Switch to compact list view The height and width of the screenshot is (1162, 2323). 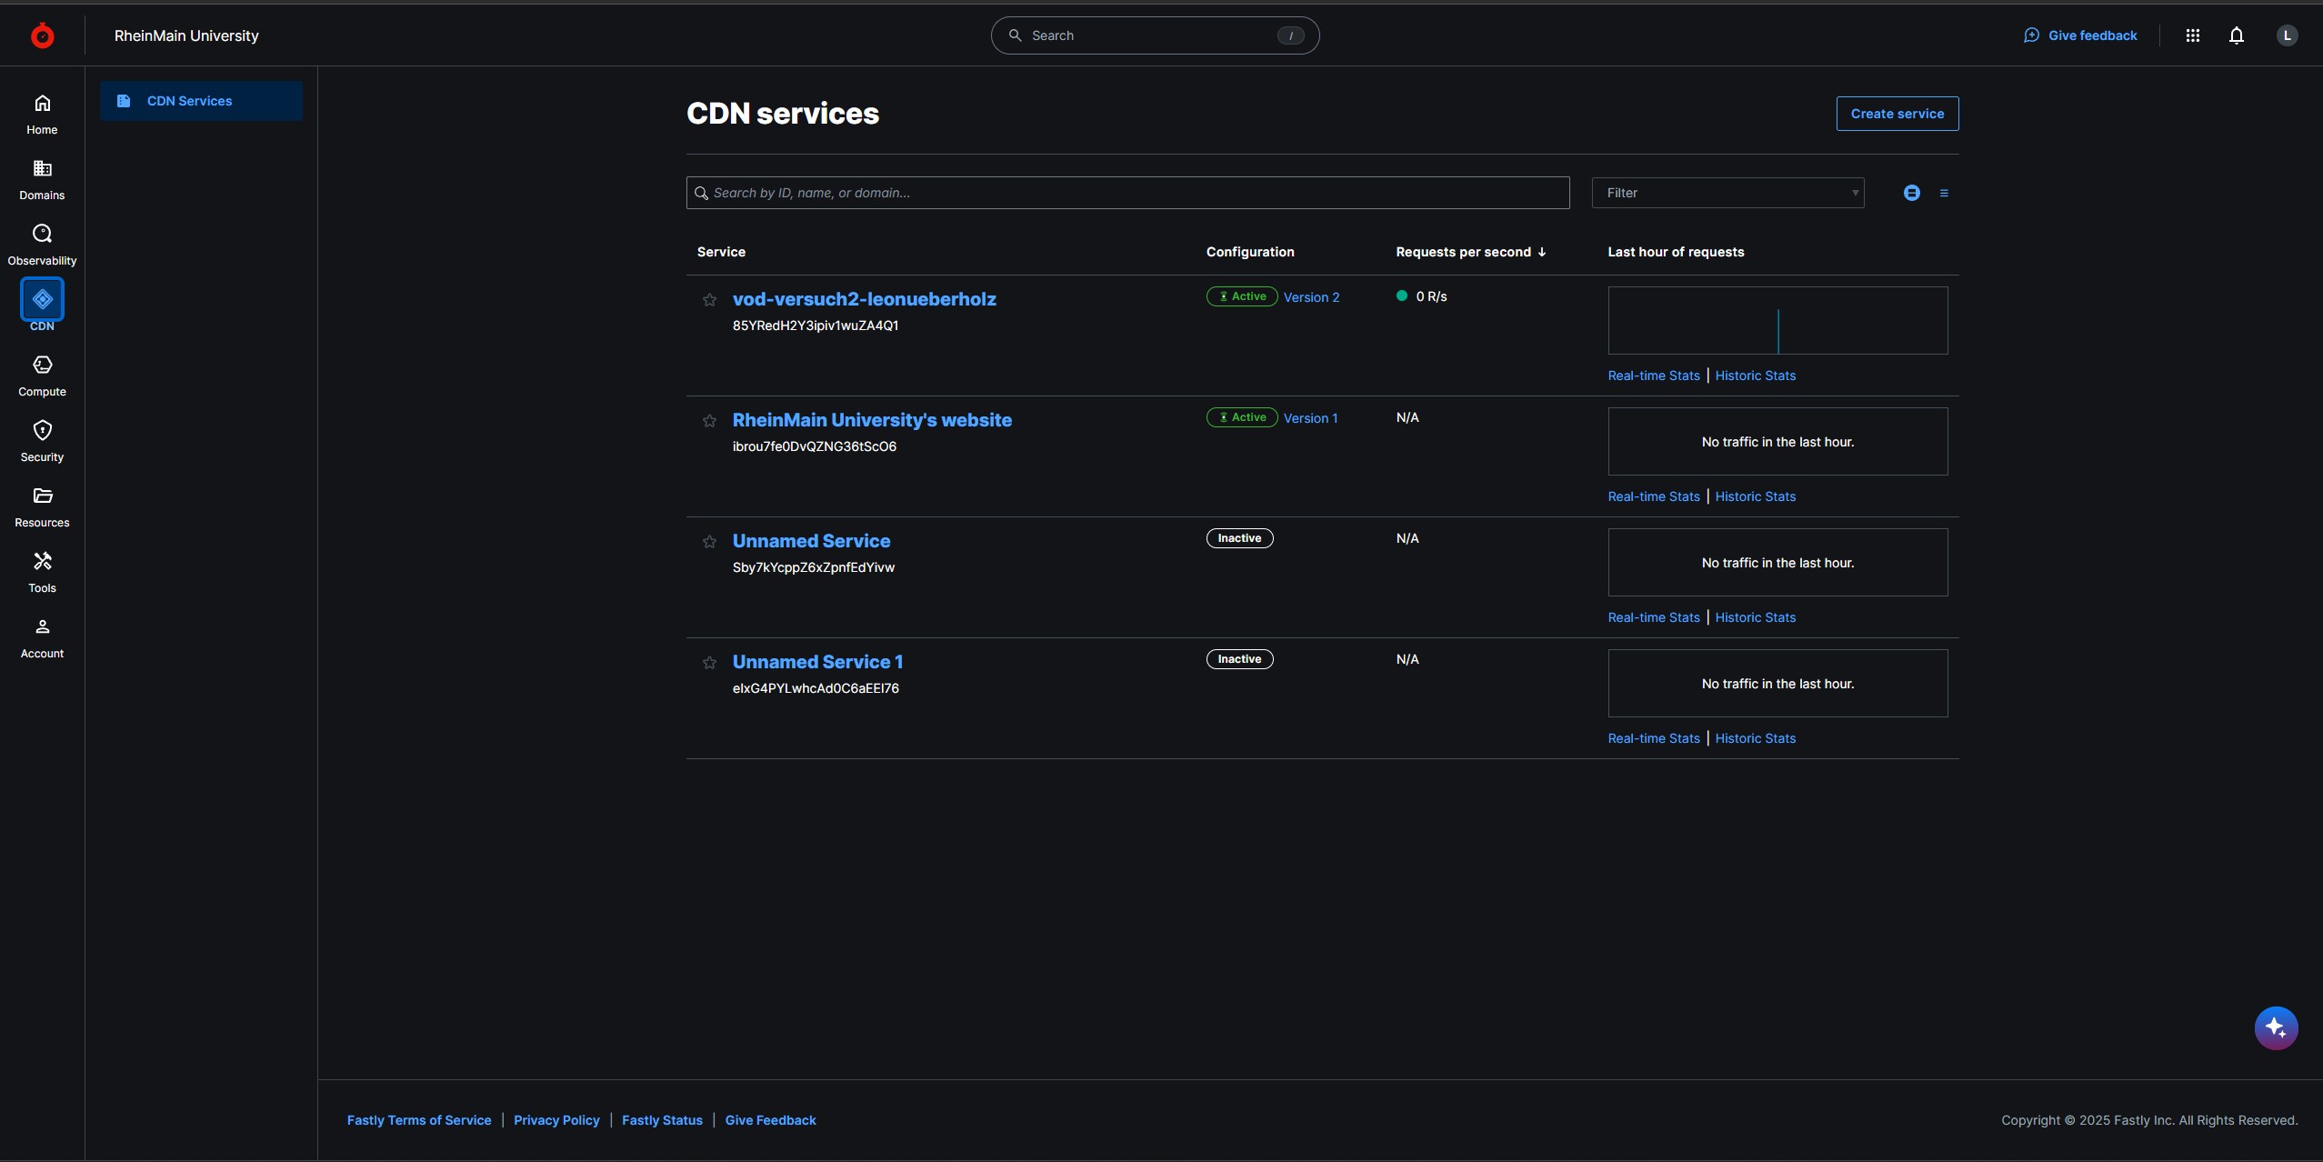[1944, 193]
